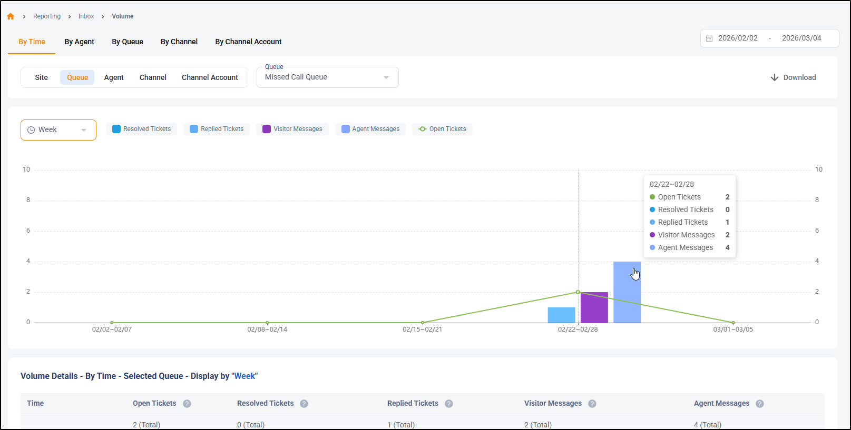Click the home icon in breadcrumb
This screenshot has width=851, height=430.
click(11, 16)
